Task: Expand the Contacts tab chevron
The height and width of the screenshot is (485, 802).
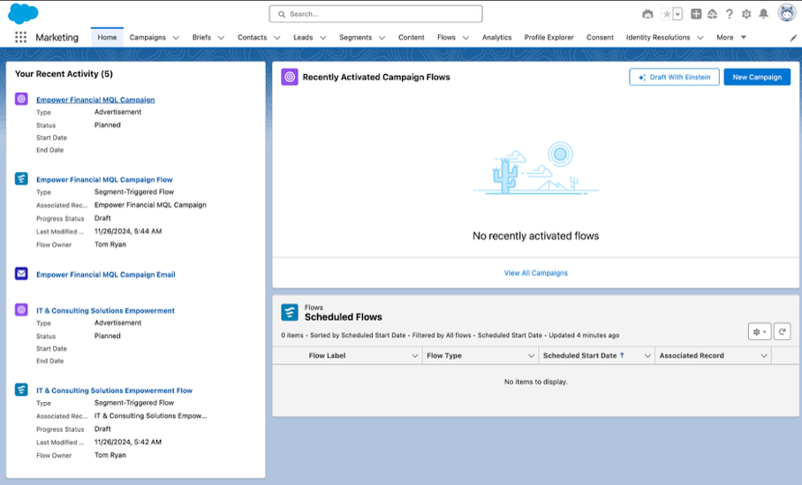Action: [x=276, y=38]
